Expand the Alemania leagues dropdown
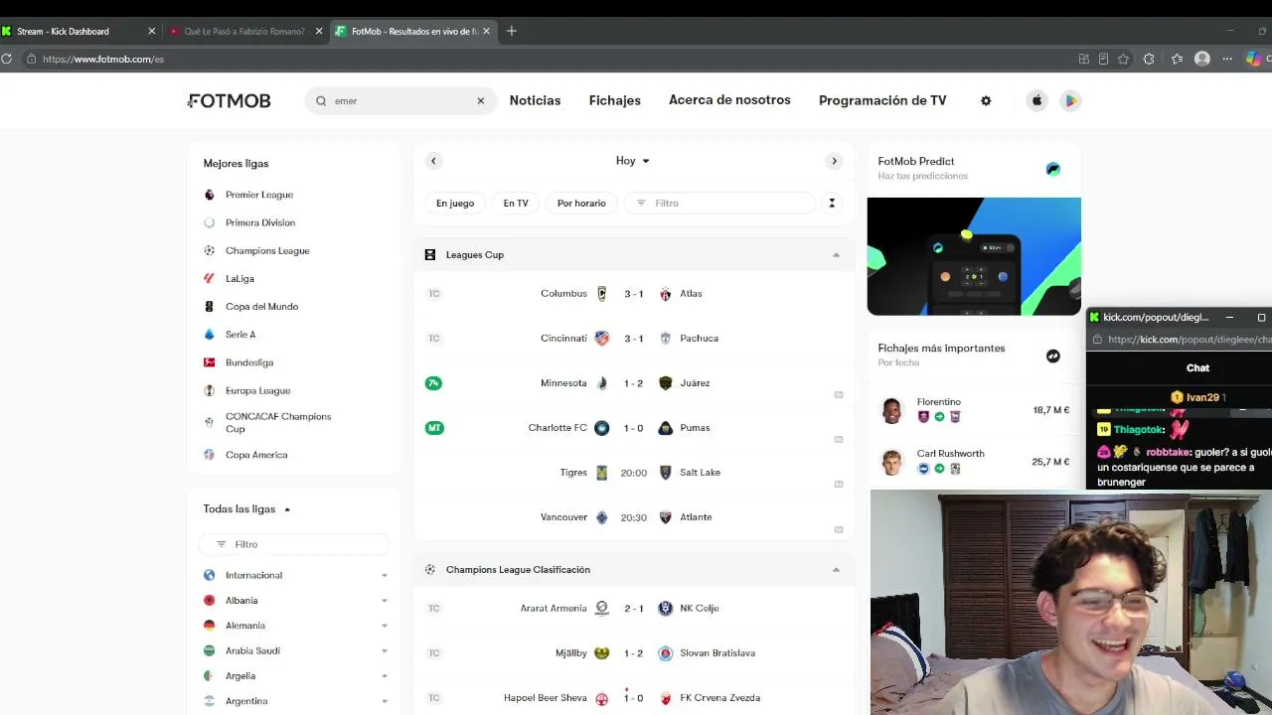The height and width of the screenshot is (715, 1272). click(x=385, y=626)
